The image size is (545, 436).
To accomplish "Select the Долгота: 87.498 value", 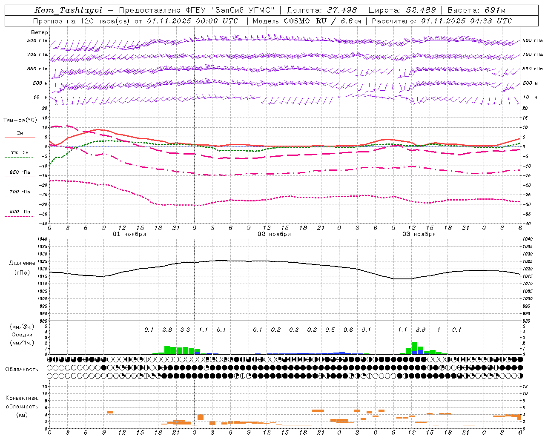I will pyautogui.click(x=321, y=10).
